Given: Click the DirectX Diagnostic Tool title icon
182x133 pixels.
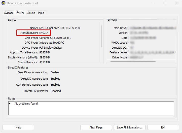Looking at the screenshot, I should pyautogui.click(x=4, y=3).
